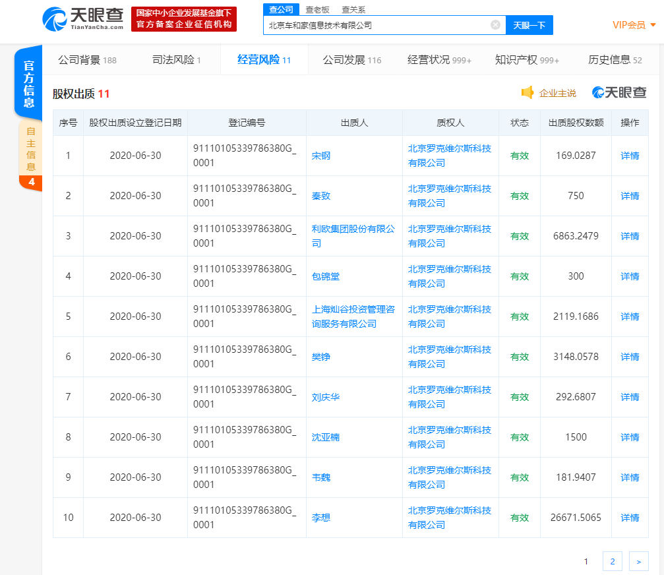This screenshot has height=575, width=664.
Task: Go to next results page with arrow
Action: click(638, 561)
